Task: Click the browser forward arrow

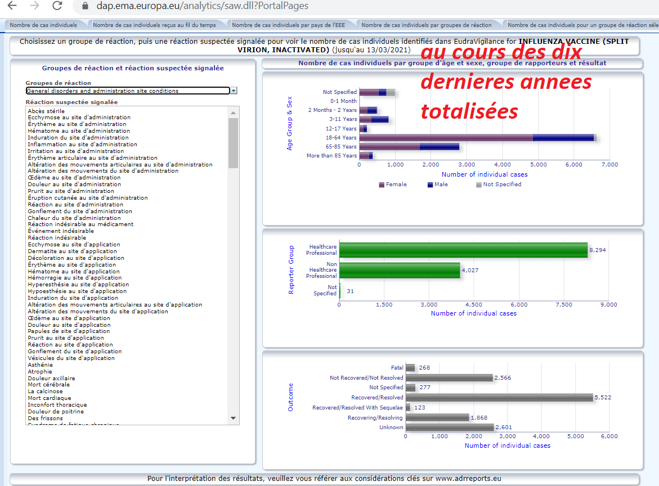Action: 34,6
